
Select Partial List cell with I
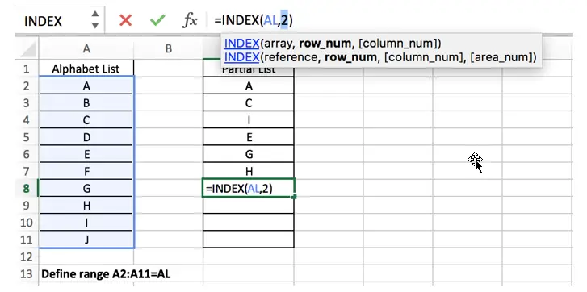click(249, 120)
